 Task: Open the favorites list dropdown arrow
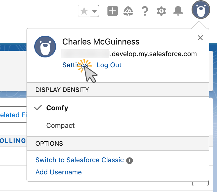94,11
